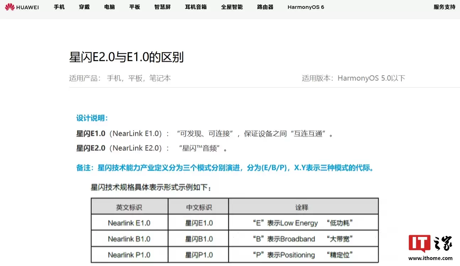Select 电脑 from the top menu
This screenshot has width=460, height=266.
click(109, 7)
